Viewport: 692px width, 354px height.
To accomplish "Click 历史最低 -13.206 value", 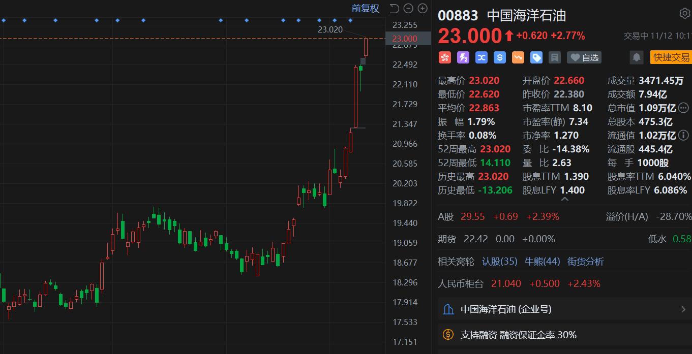I will (x=495, y=190).
